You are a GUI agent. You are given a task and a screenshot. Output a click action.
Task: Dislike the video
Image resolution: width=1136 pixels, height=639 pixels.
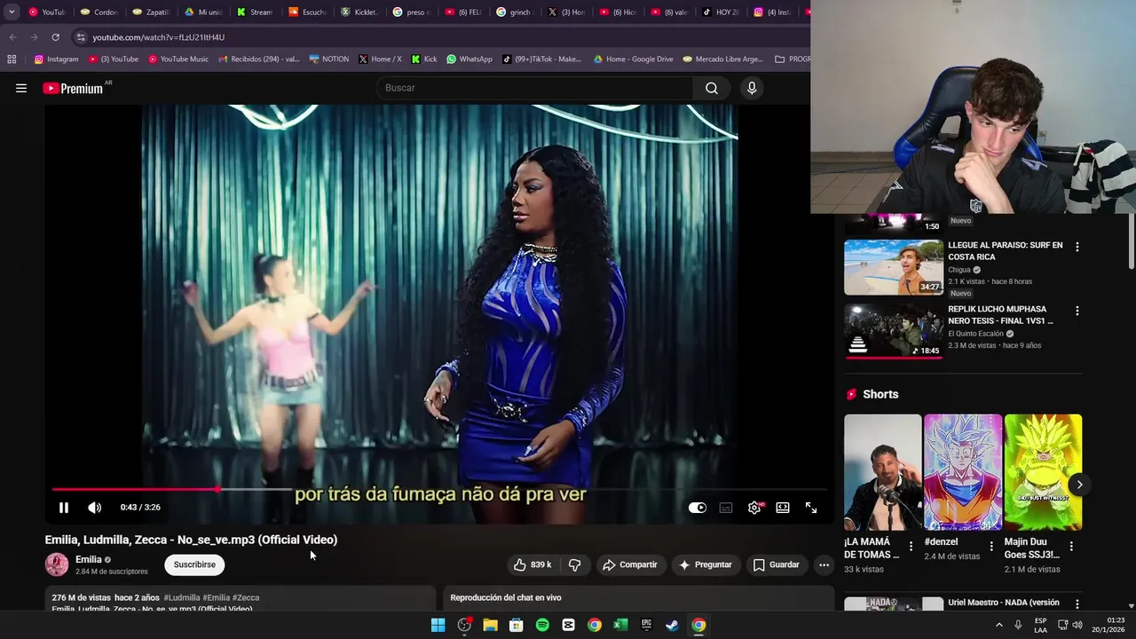click(x=574, y=564)
